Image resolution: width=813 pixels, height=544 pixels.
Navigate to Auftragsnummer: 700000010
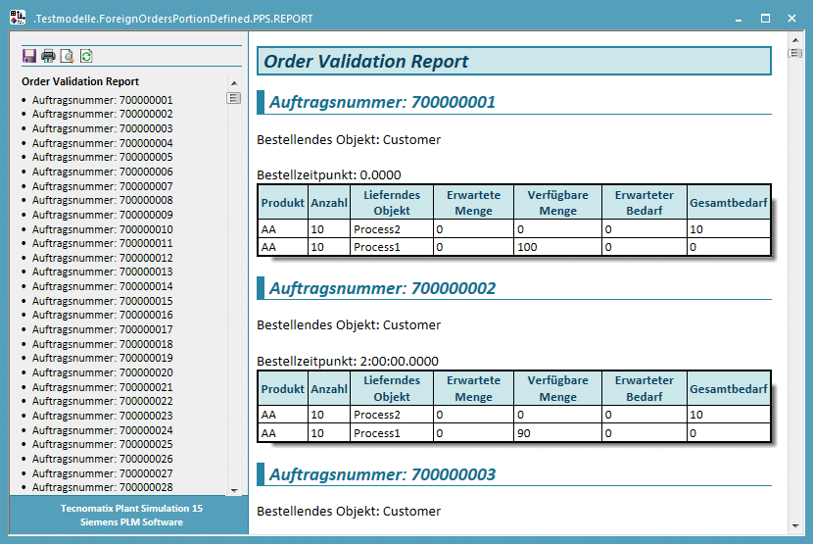tap(102, 229)
